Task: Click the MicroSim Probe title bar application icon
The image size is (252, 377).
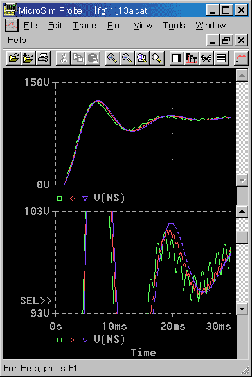Action: [x=10, y=10]
